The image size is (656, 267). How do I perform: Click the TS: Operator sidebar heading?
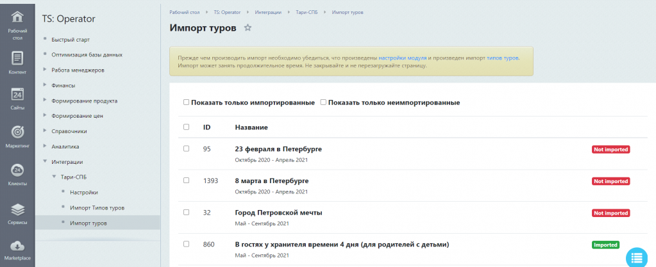coord(69,19)
